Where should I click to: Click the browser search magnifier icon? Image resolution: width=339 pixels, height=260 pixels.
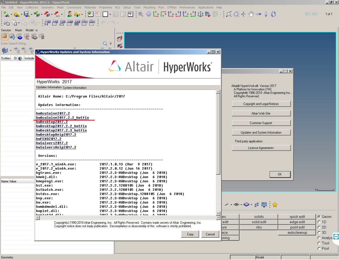click(x=105, y=43)
